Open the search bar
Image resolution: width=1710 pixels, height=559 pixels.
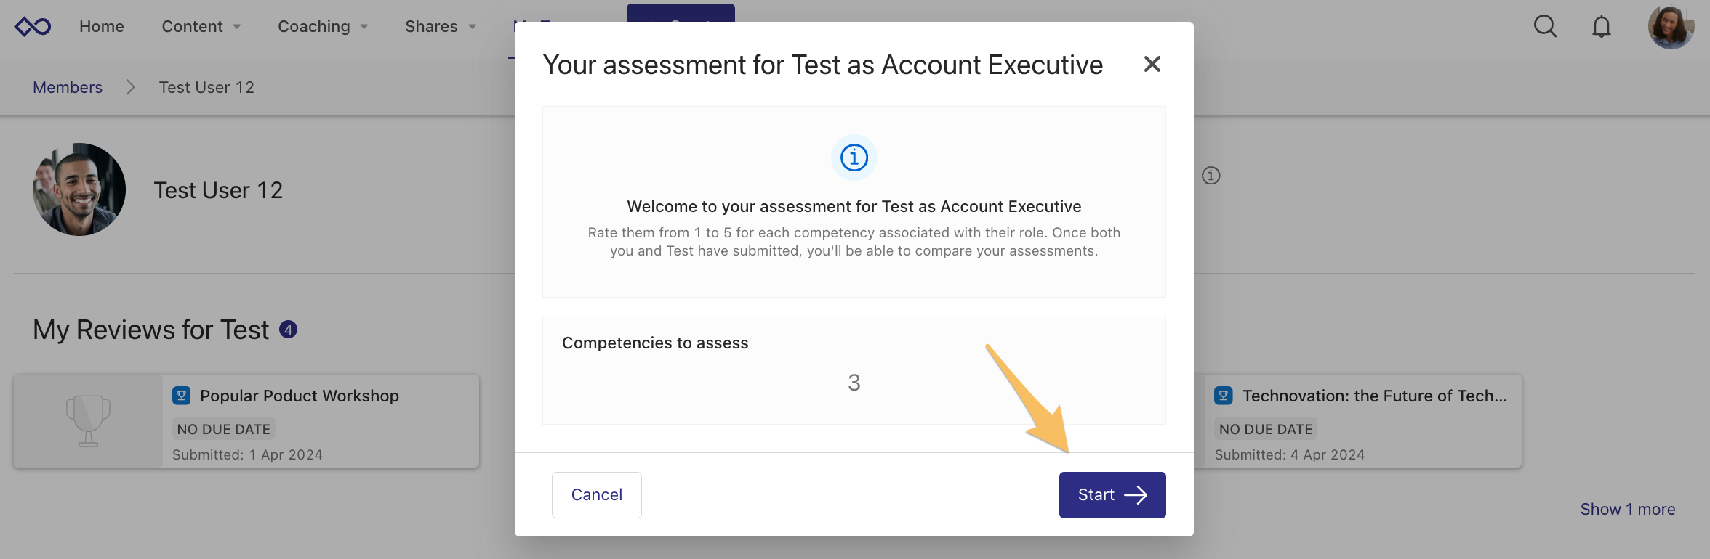(1544, 26)
